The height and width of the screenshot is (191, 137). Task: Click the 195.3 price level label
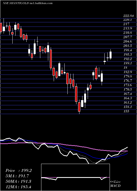[128, 55]
